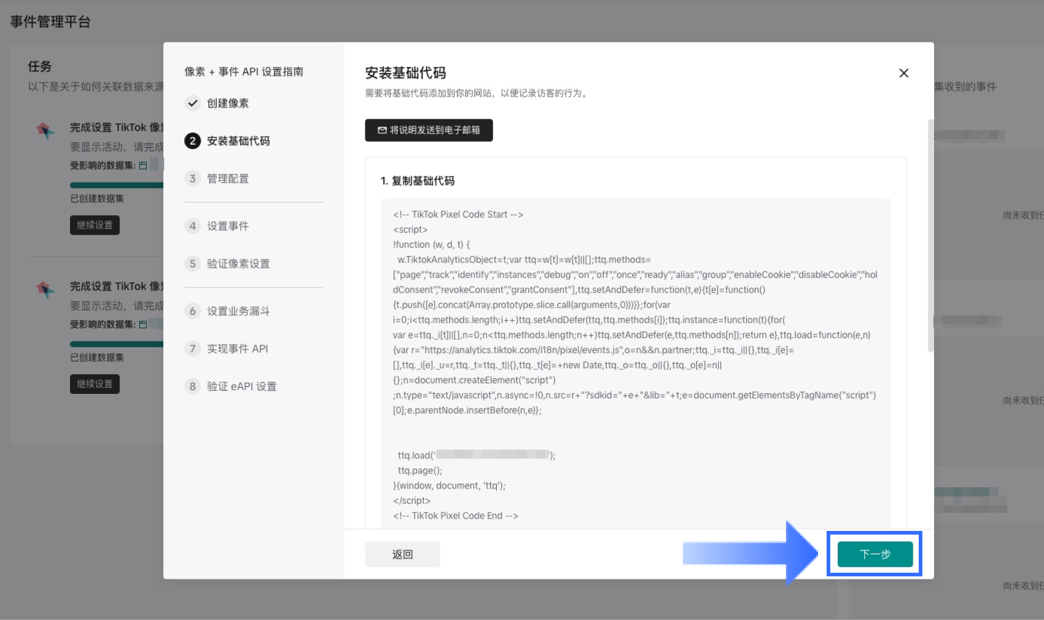This screenshot has height=620, width=1044.
Task: Click the TikTok Pixel Code Start comment line
Action: (x=458, y=214)
